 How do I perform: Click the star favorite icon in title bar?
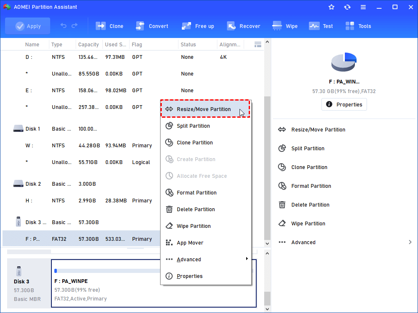click(x=331, y=7)
